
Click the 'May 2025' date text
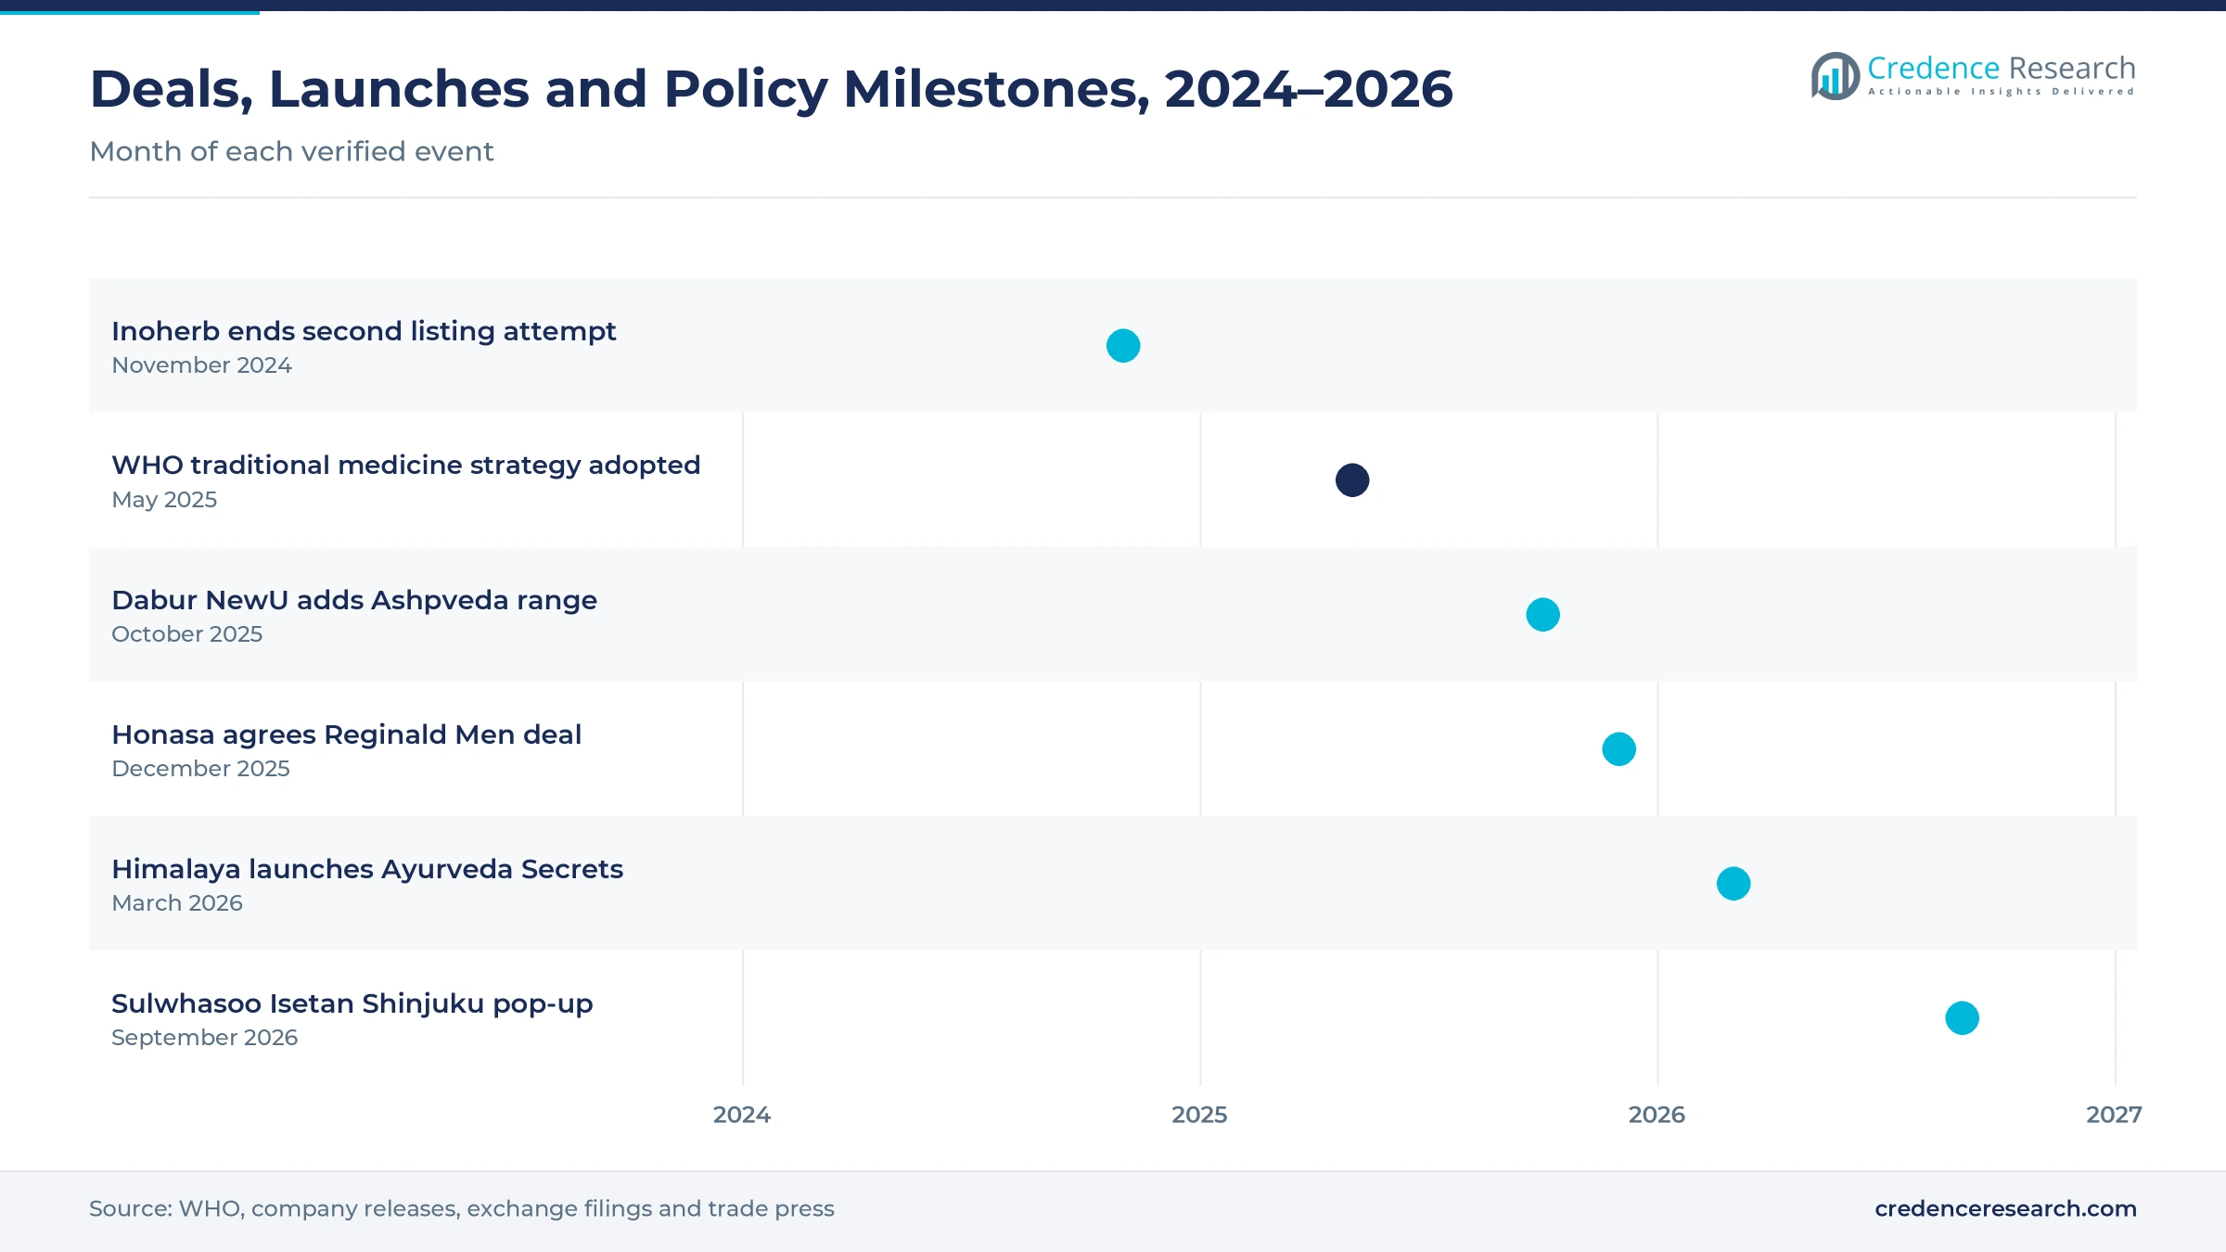click(x=164, y=500)
